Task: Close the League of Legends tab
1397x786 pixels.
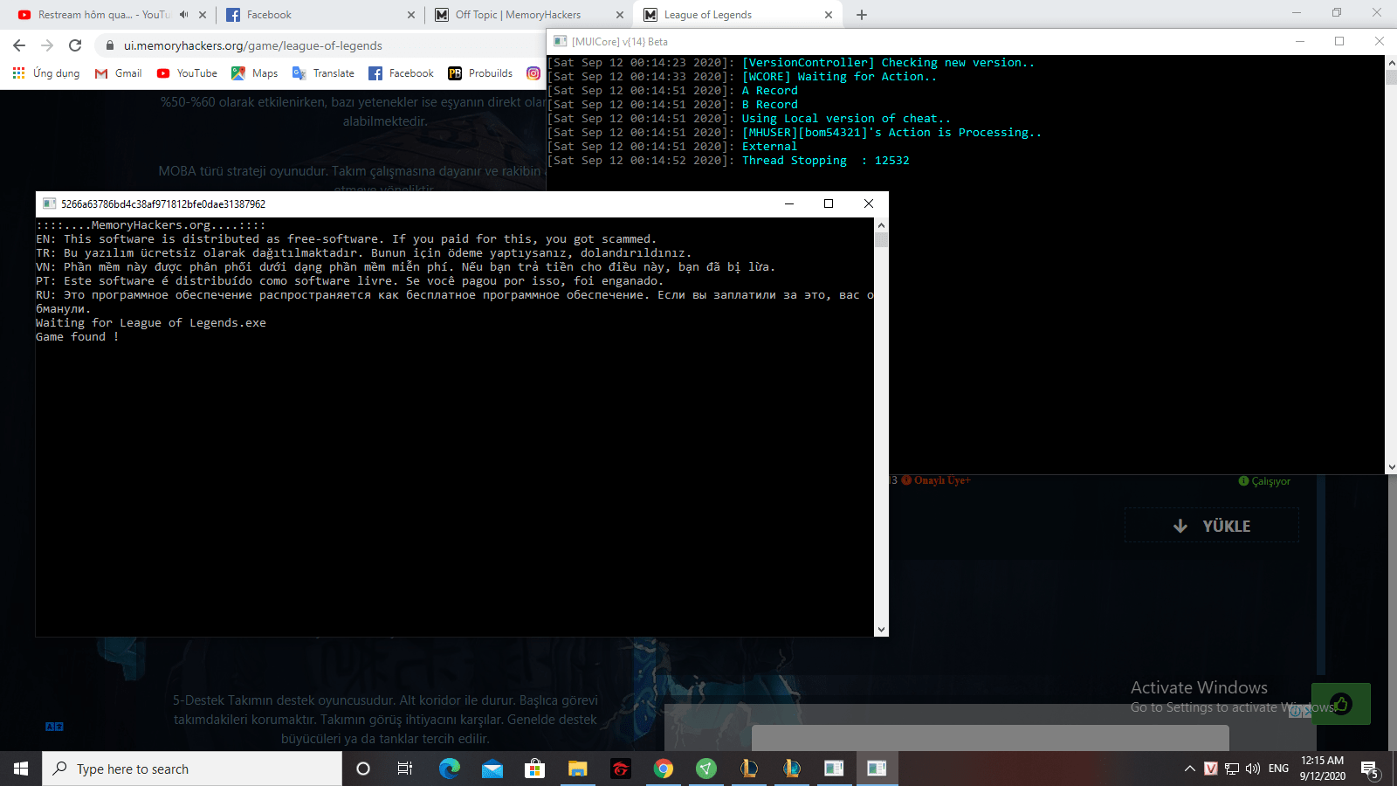Action: (x=829, y=15)
